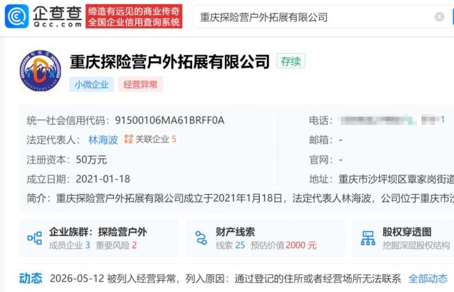Click 预估价值 2000 元 value

284,246
